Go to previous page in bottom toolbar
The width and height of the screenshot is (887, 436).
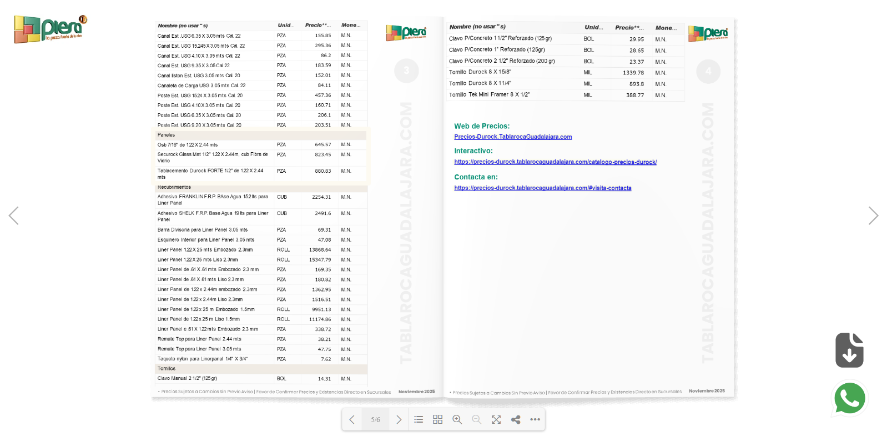pyautogui.click(x=352, y=420)
